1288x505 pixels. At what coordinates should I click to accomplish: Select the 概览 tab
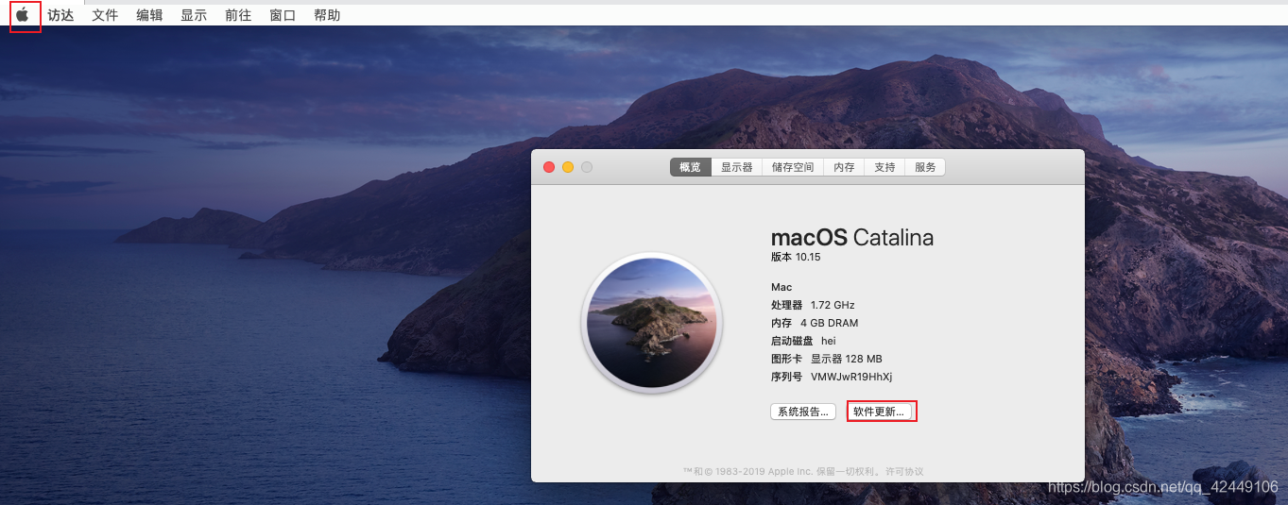(691, 167)
